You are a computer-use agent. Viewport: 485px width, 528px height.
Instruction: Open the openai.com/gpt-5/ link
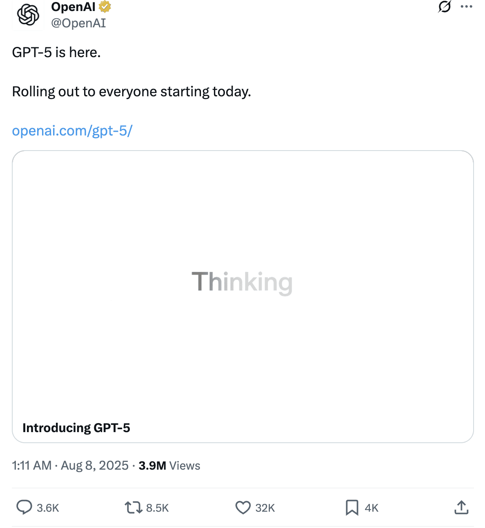(x=72, y=131)
